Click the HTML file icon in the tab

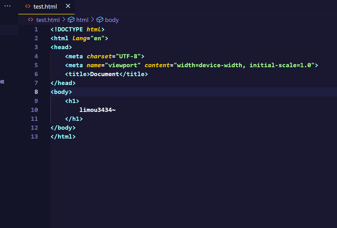pyautogui.click(x=28, y=6)
